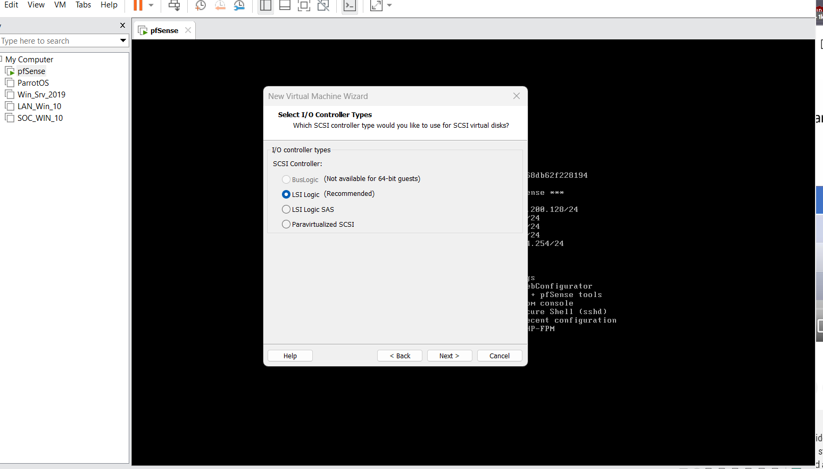The width and height of the screenshot is (823, 469).
Task: Click the Win_Srv_2019 VM icon
Action: coord(10,94)
